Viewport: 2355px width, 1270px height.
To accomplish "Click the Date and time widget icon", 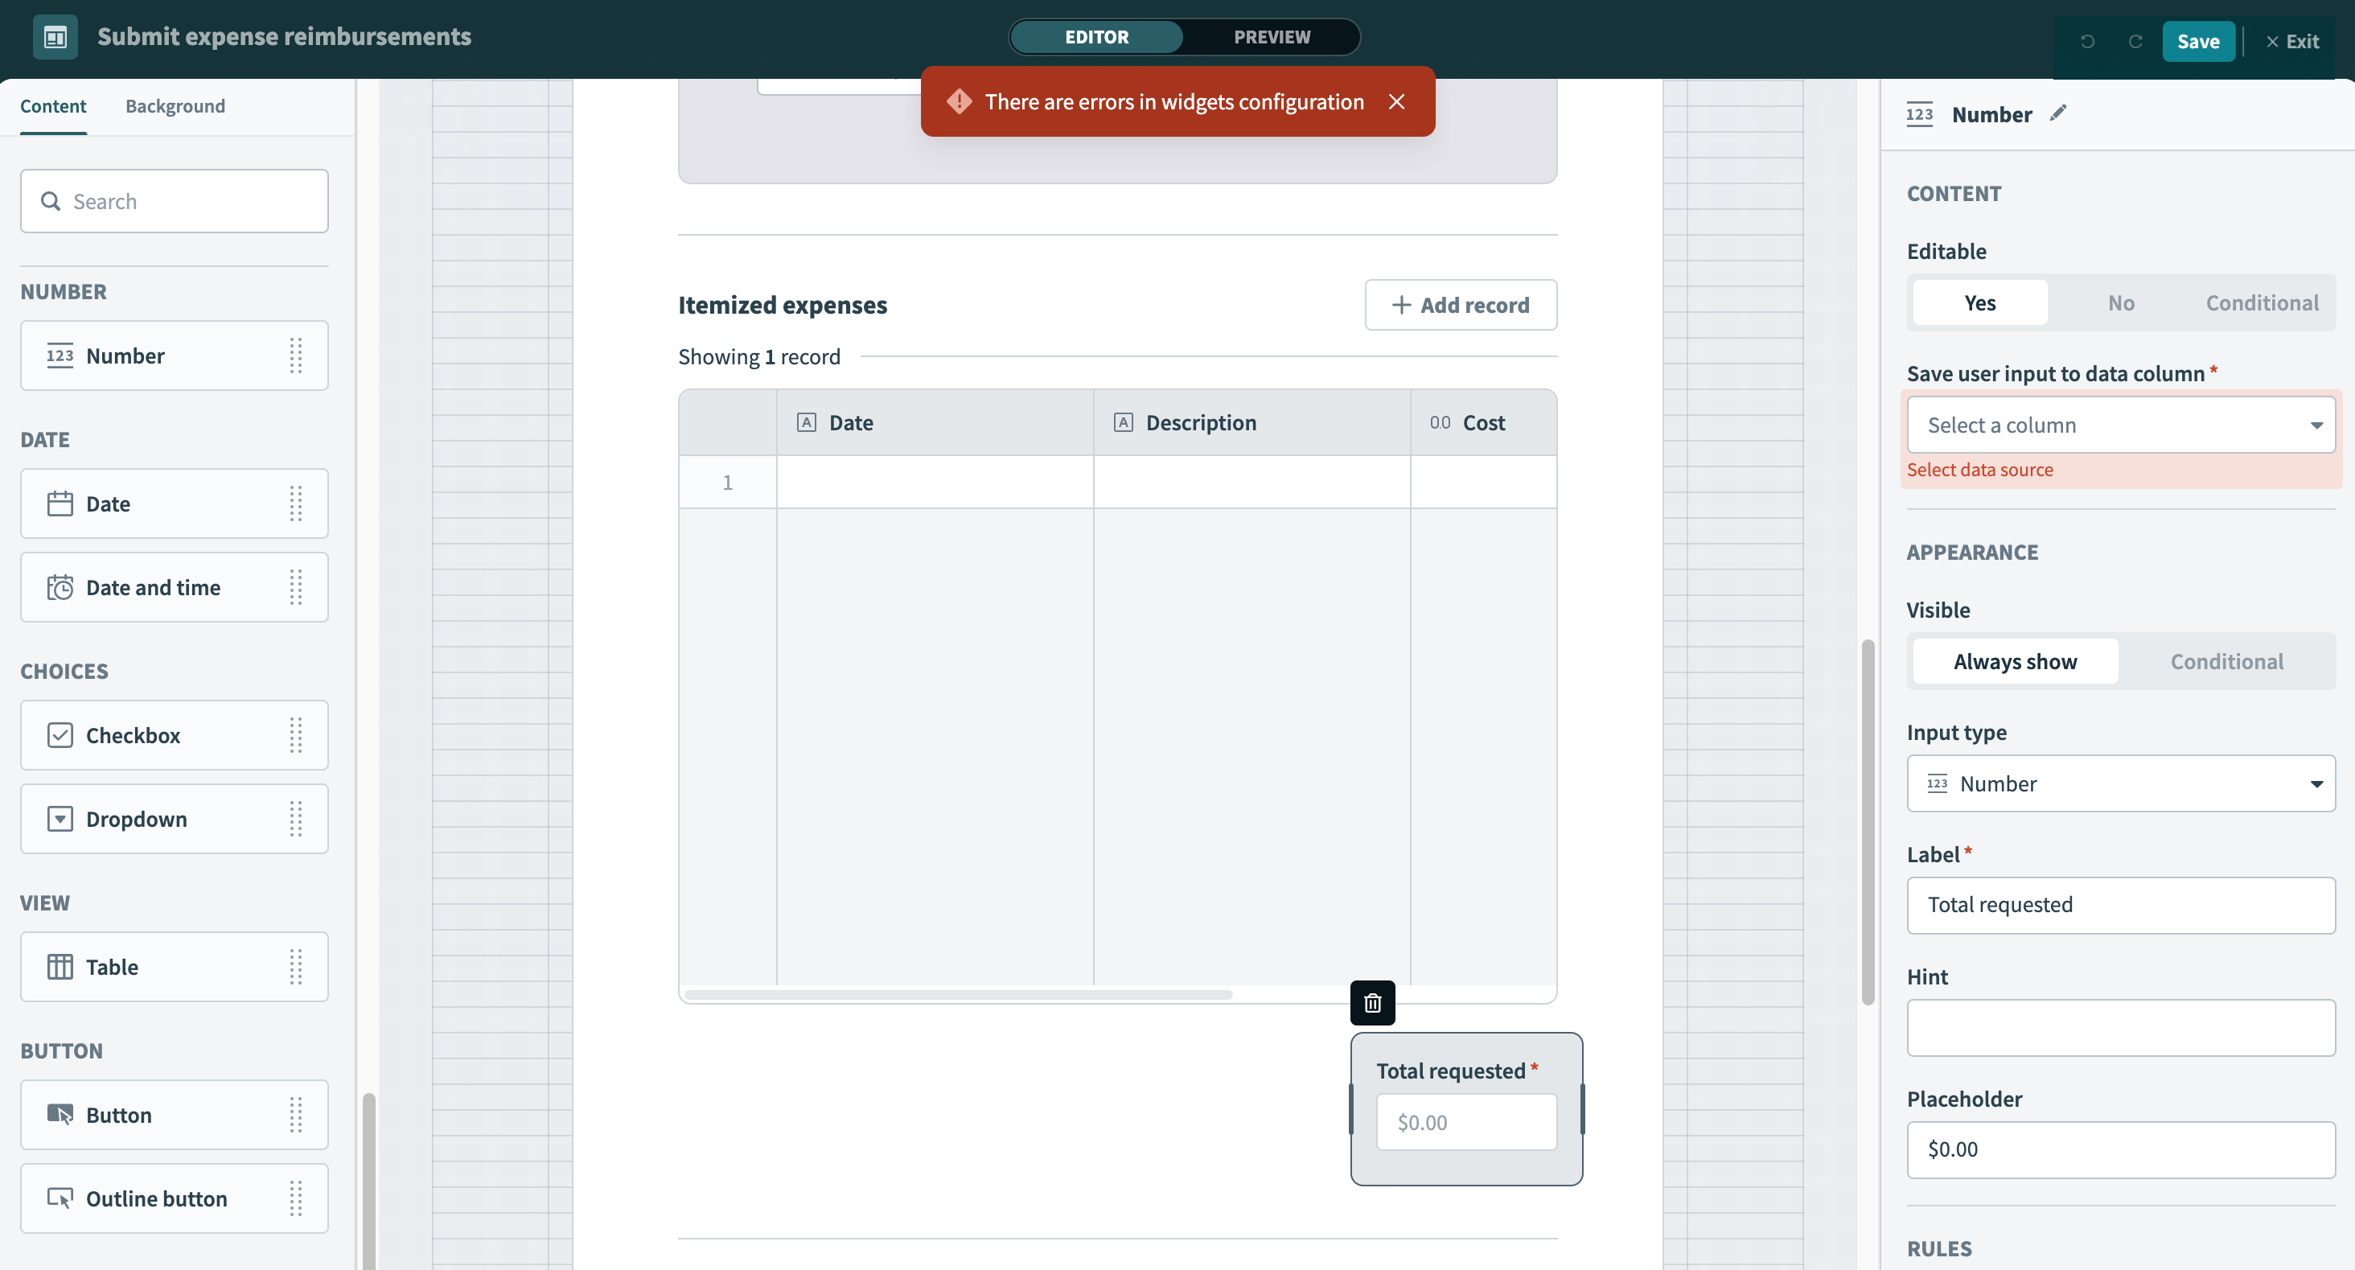I will coord(60,587).
